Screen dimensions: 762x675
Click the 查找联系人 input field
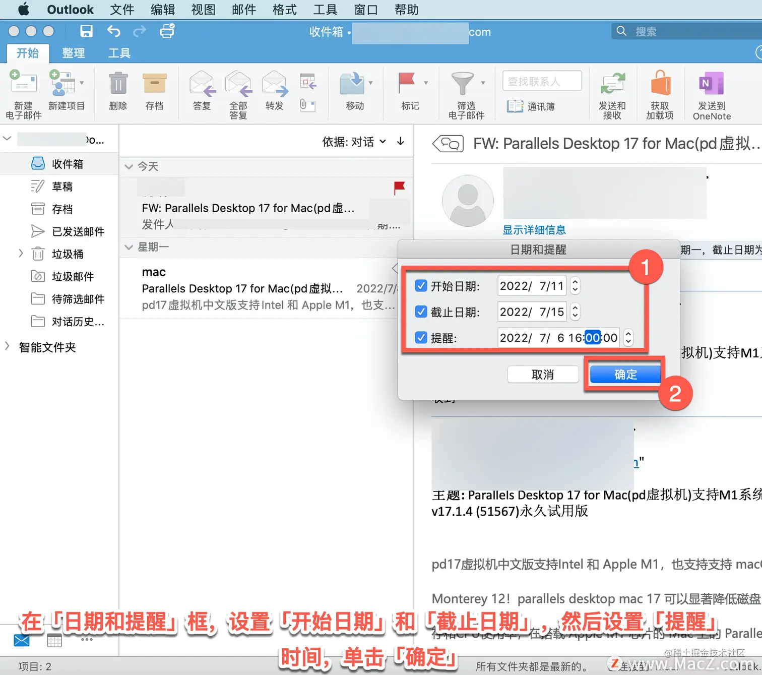coord(542,81)
